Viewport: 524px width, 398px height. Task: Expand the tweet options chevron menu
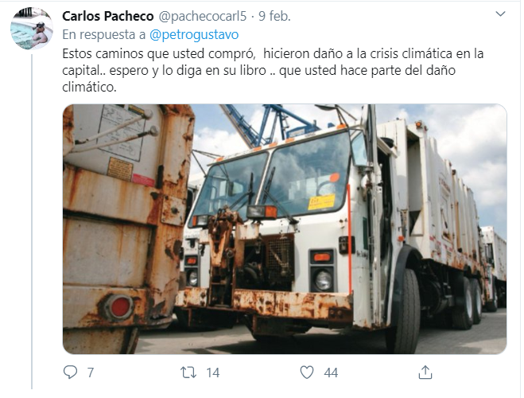coord(500,14)
